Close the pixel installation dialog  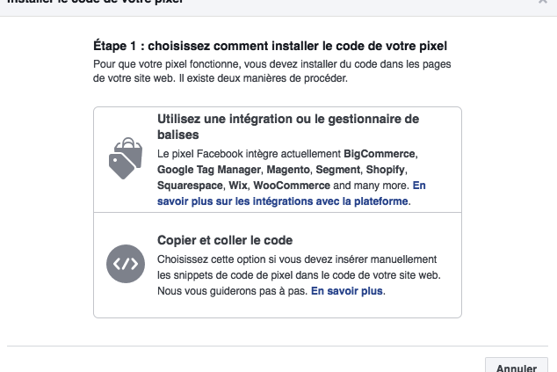tap(542, 2)
